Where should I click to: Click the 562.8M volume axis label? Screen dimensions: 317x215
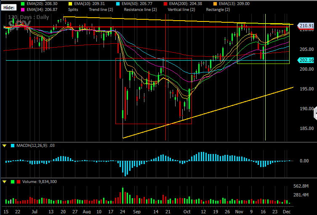pyautogui.click(x=301, y=186)
